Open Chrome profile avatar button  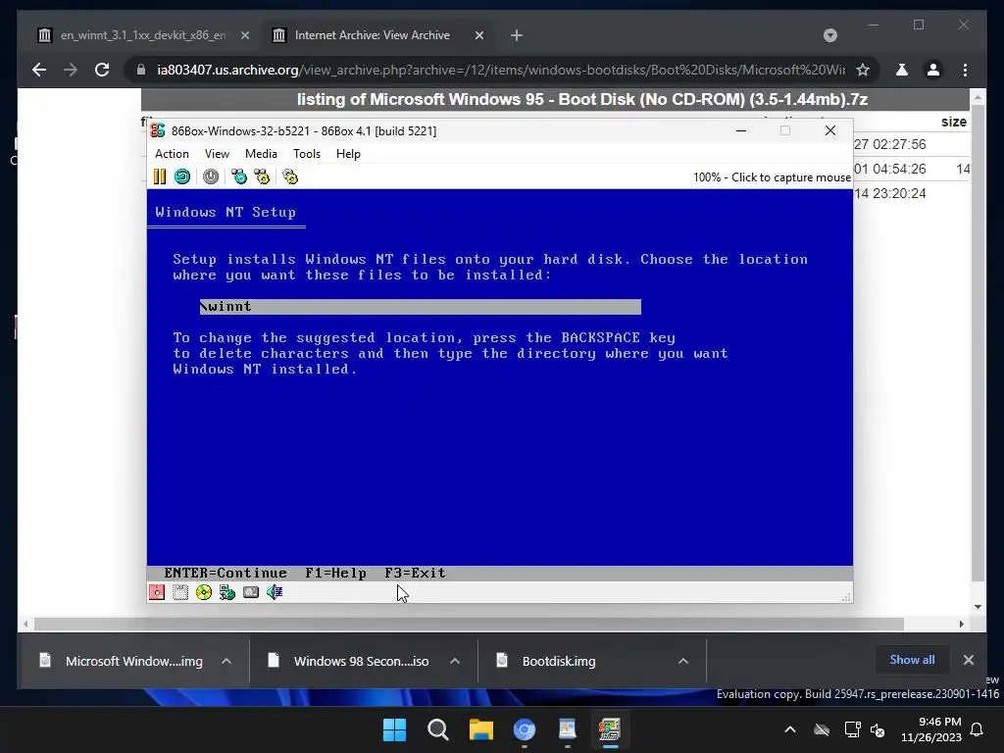[x=933, y=70]
